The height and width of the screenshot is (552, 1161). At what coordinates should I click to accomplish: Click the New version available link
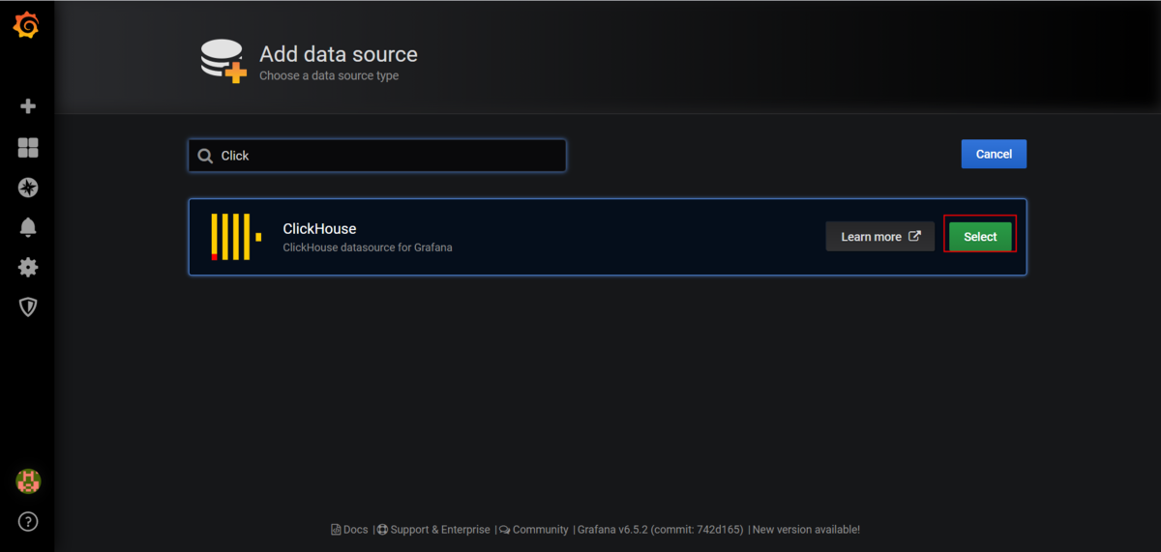(806, 530)
